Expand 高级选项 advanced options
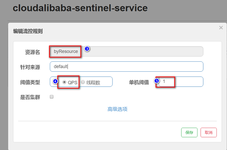Screen dimensions: 227x150 pyautogui.click(x=117, y=109)
